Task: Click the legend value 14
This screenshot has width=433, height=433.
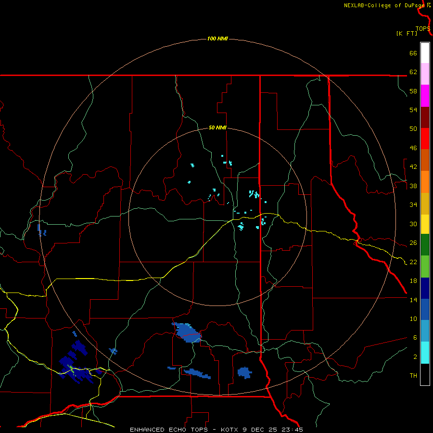Action: coord(413,300)
